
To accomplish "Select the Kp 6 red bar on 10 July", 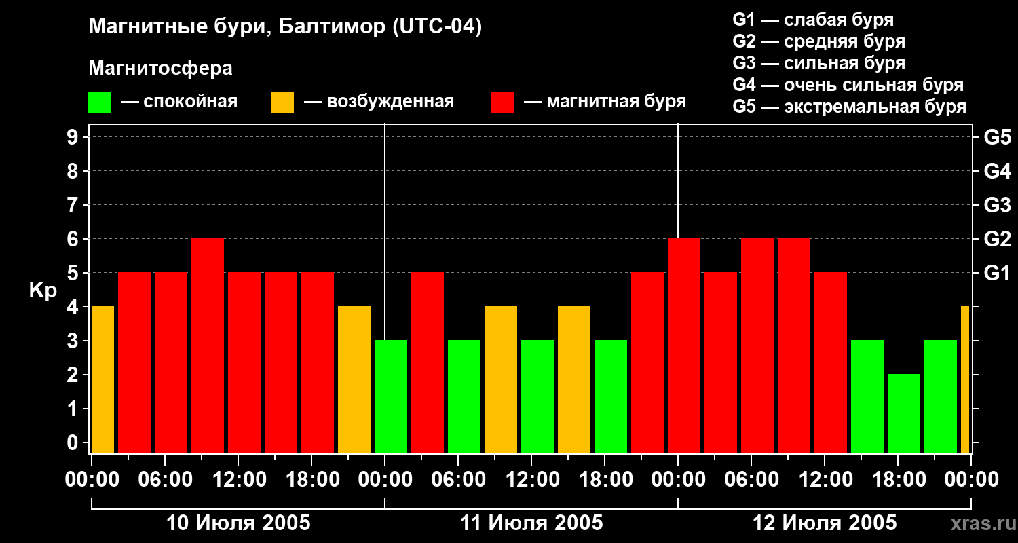I will pos(208,346).
